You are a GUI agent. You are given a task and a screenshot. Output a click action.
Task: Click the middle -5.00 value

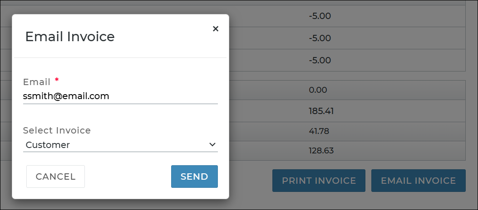pos(320,38)
